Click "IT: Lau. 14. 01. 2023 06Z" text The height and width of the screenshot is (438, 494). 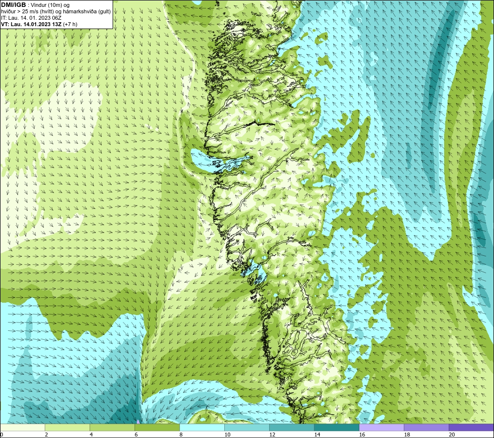[x=31, y=18]
